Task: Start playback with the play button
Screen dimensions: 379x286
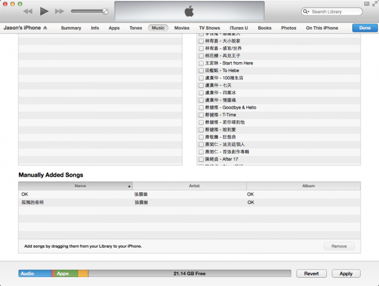Action: 44,11
